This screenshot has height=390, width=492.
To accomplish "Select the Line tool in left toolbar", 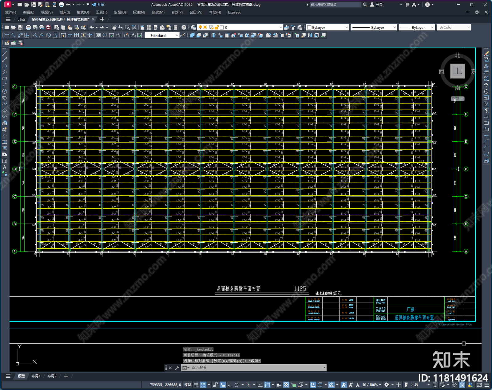I will tap(5, 53).
